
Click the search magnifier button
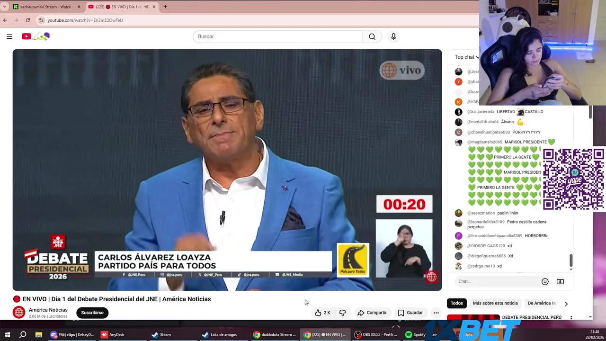coord(372,36)
